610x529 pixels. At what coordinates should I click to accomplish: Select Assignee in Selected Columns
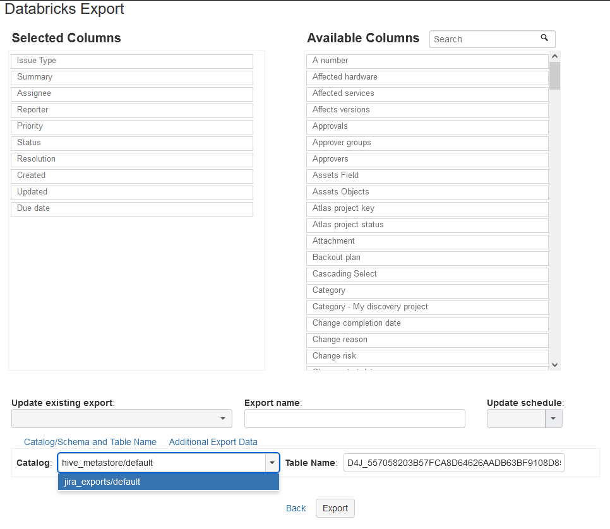click(x=132, y=94)
